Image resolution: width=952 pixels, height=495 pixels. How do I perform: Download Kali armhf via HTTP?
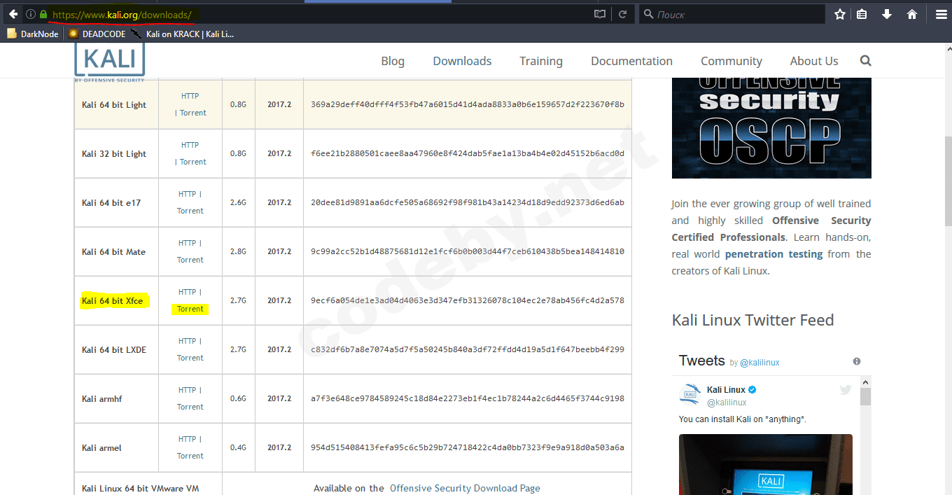pyautogui.click(x=187, y=390)
